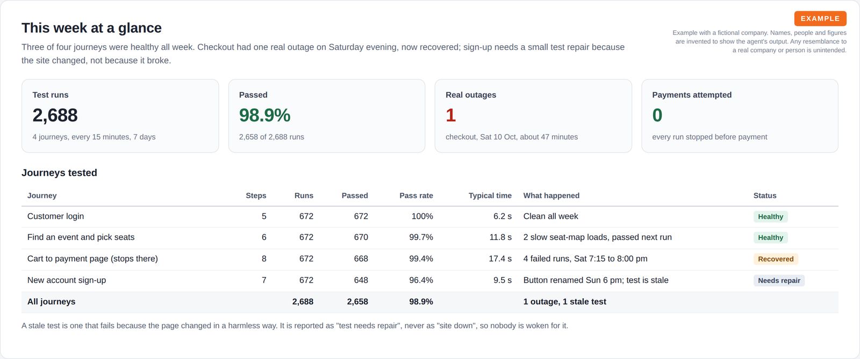Click the orange EXAMPLE badge
Viewport: 860px width, 359px height.
[820, 18]
